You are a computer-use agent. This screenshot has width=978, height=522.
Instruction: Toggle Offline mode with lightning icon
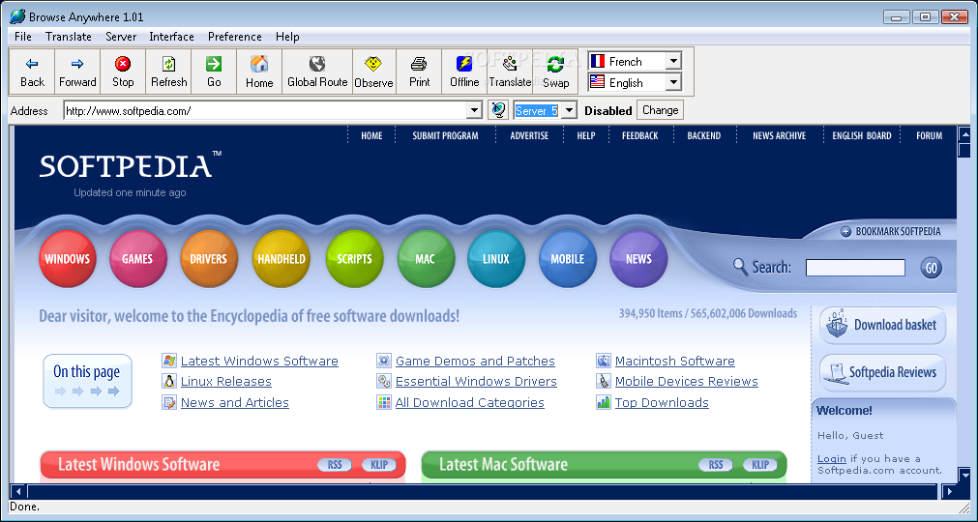(464, 64)
